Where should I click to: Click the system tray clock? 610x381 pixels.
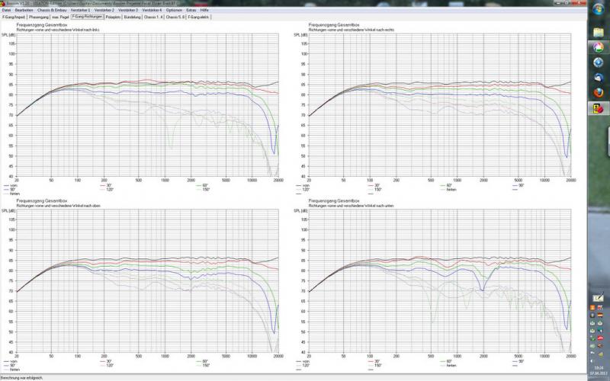point(597,370)
